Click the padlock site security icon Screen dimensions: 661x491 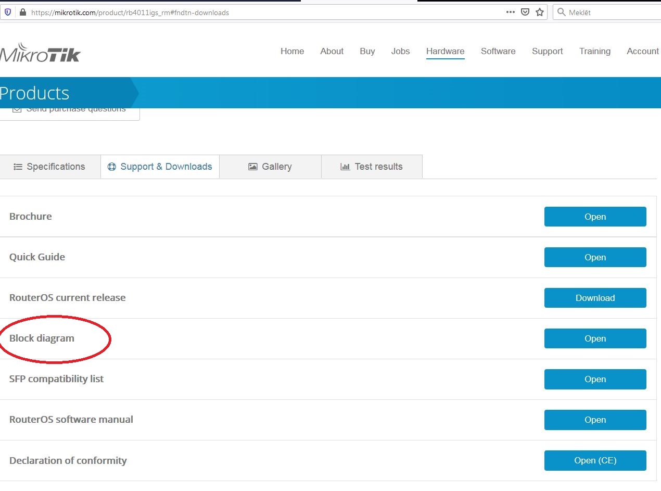pos(22,12)
